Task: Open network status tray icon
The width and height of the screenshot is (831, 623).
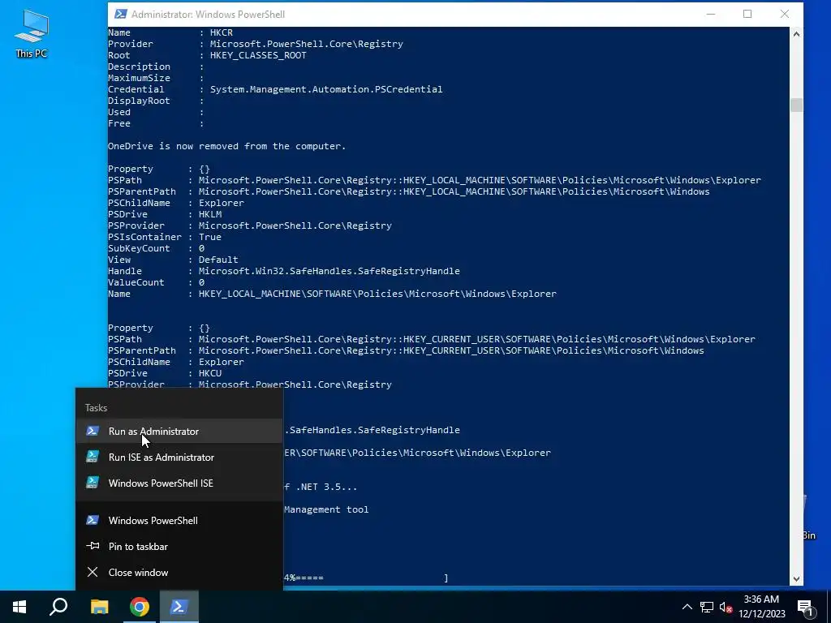Action: pyautogui.click(x=707, y=607)
